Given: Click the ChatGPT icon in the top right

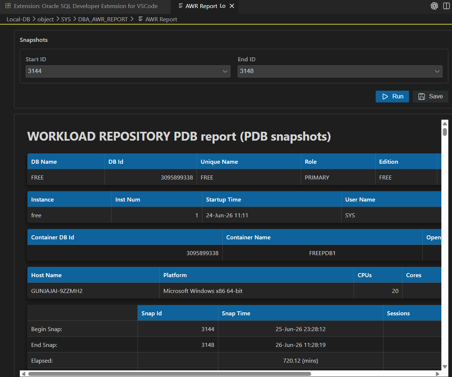Looking at the screenshot, I should (x=434, y=6).
